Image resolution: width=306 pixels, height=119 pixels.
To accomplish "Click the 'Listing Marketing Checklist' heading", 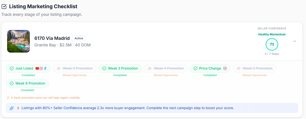I will tap(43, 7).
